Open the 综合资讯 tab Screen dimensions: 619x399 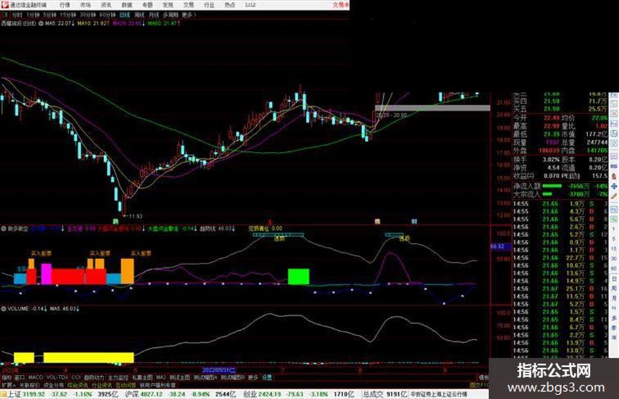pyautogui.click(x=77, y=385)
